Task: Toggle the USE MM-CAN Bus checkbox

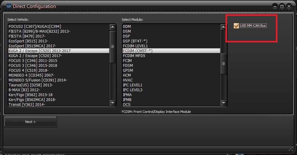Action: 236,26
